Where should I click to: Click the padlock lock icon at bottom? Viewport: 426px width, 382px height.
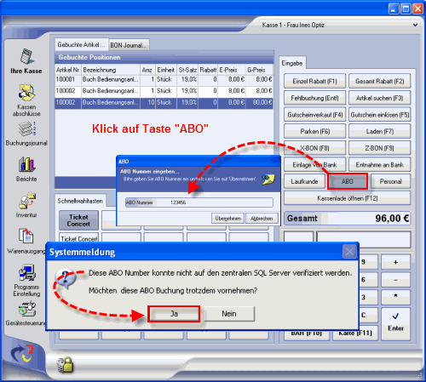click(65, 365)
